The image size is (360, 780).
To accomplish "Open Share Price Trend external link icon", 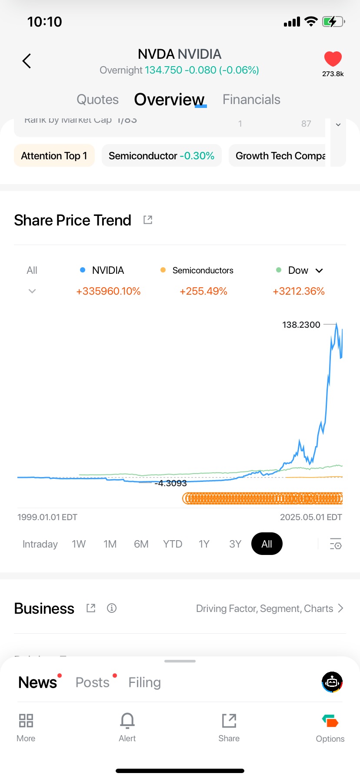I will pyautogui.click(x=148, y=220).
